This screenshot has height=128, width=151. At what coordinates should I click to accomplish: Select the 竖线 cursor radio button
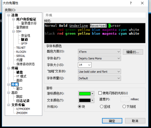(101, 106)
